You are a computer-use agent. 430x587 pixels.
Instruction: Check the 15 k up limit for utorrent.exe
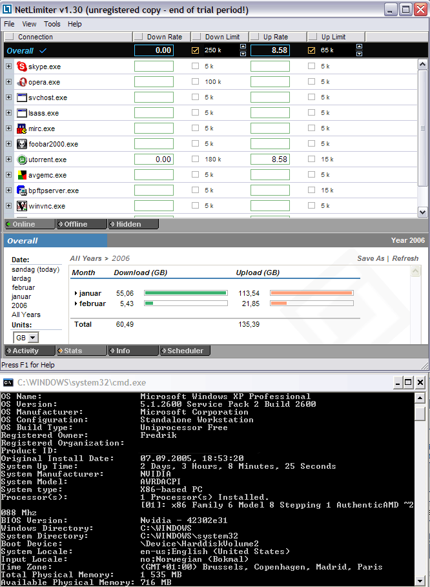[311, 159]
